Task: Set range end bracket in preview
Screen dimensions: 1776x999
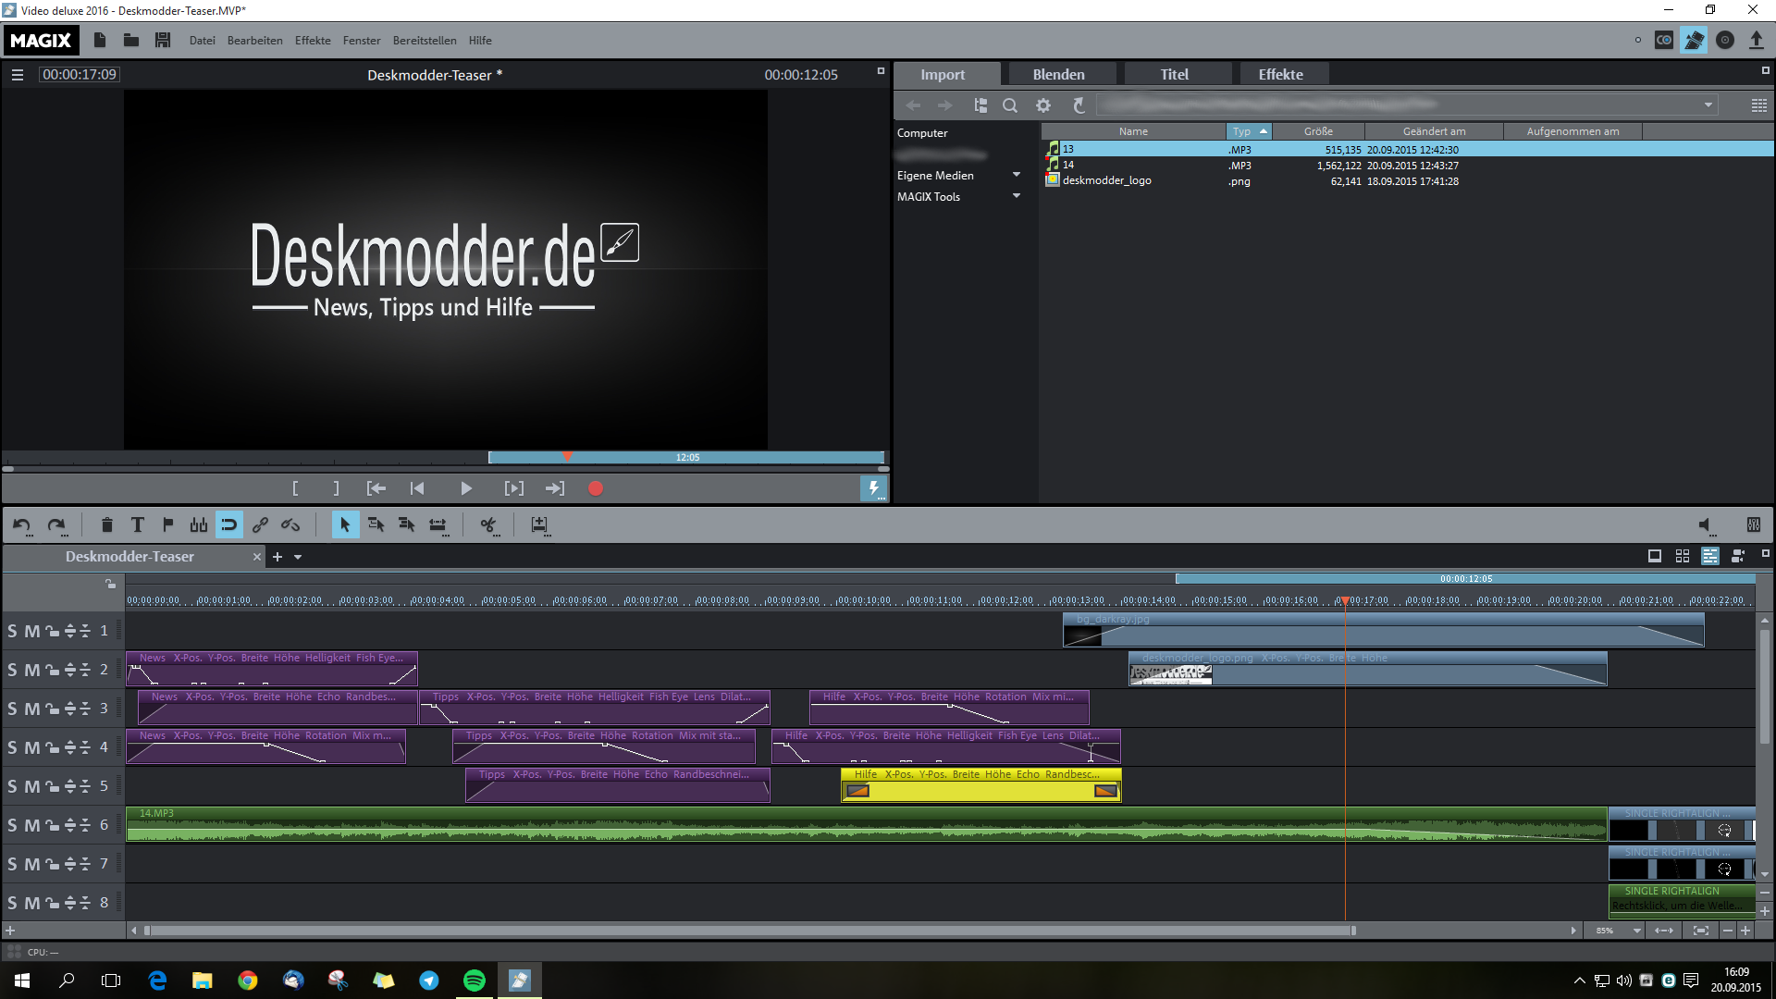Action: pyautogui.click(x=336, y=488)
